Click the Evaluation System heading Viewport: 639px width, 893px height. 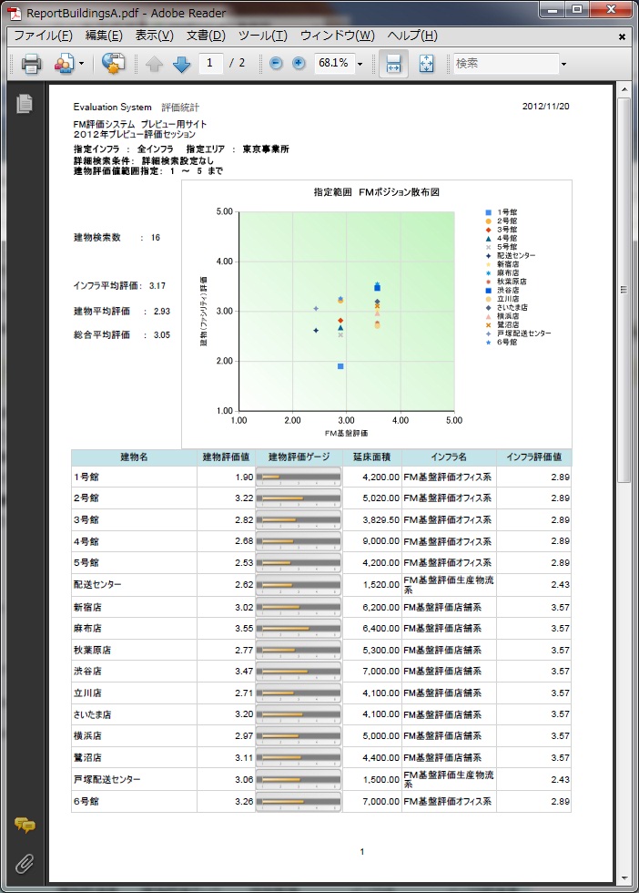[x=112, y=108]
